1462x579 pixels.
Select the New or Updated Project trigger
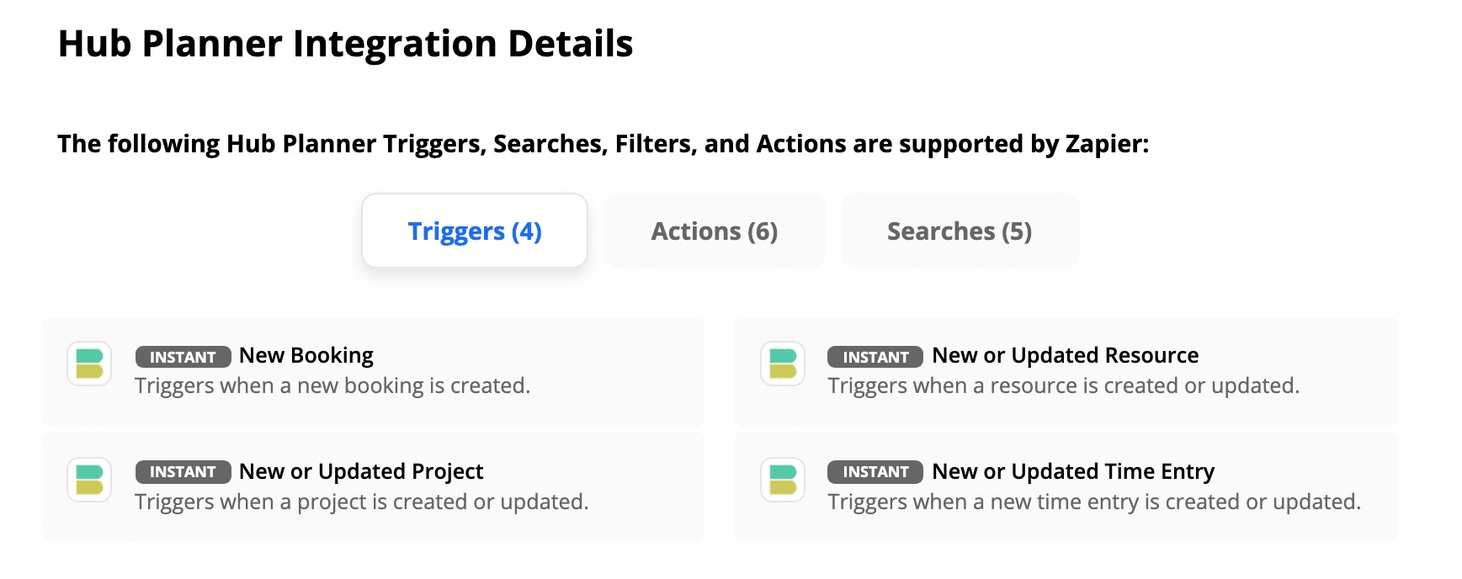(x=360, y=470)
